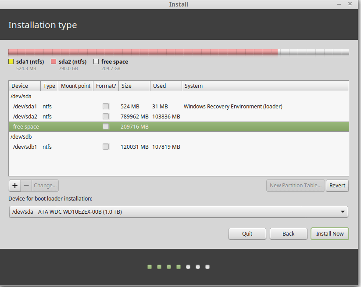Add a new partition with the plus button

coord(14,185)
